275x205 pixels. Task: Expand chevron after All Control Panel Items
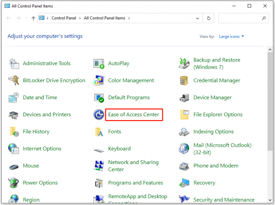(129, 18)
